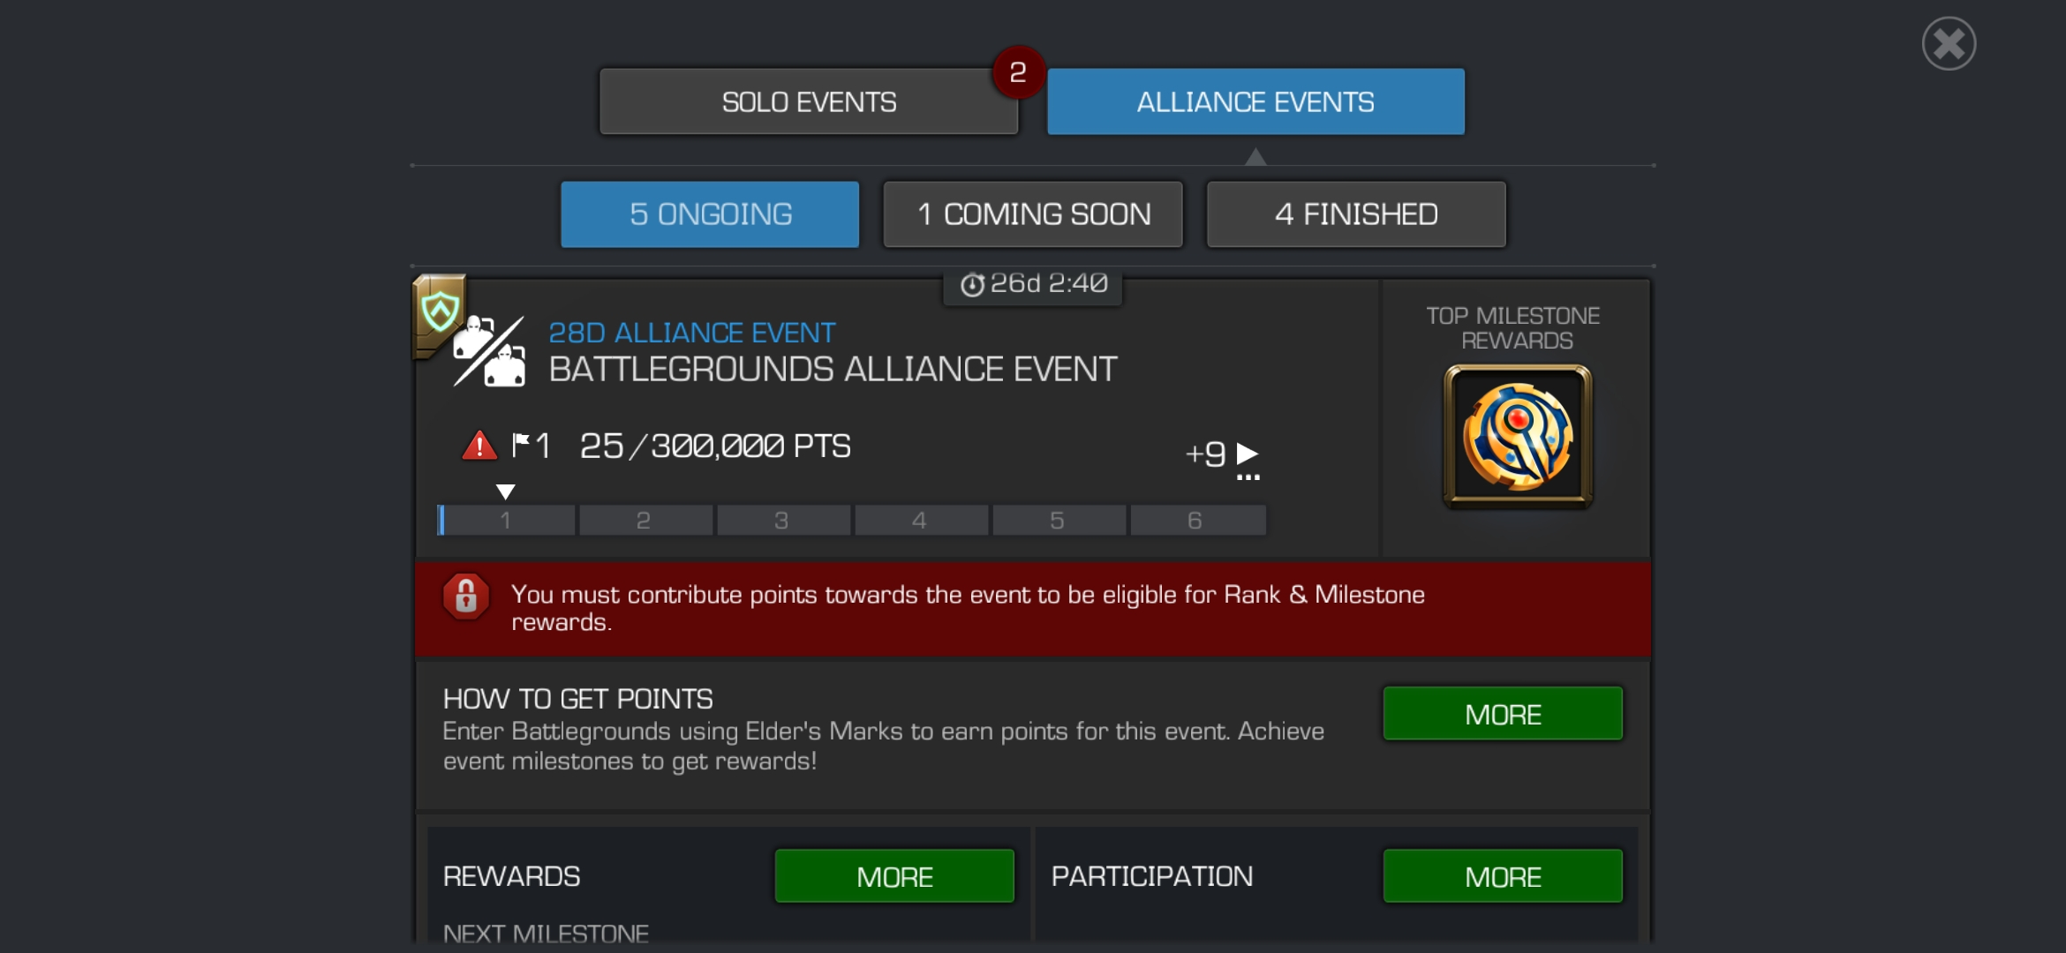Screen dimensions: 2066x953
Task: Tap the milestone flag icon
Action: (520, 445)
